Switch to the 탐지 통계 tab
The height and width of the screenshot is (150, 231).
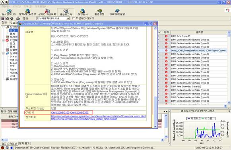click(x=25, y=143)
